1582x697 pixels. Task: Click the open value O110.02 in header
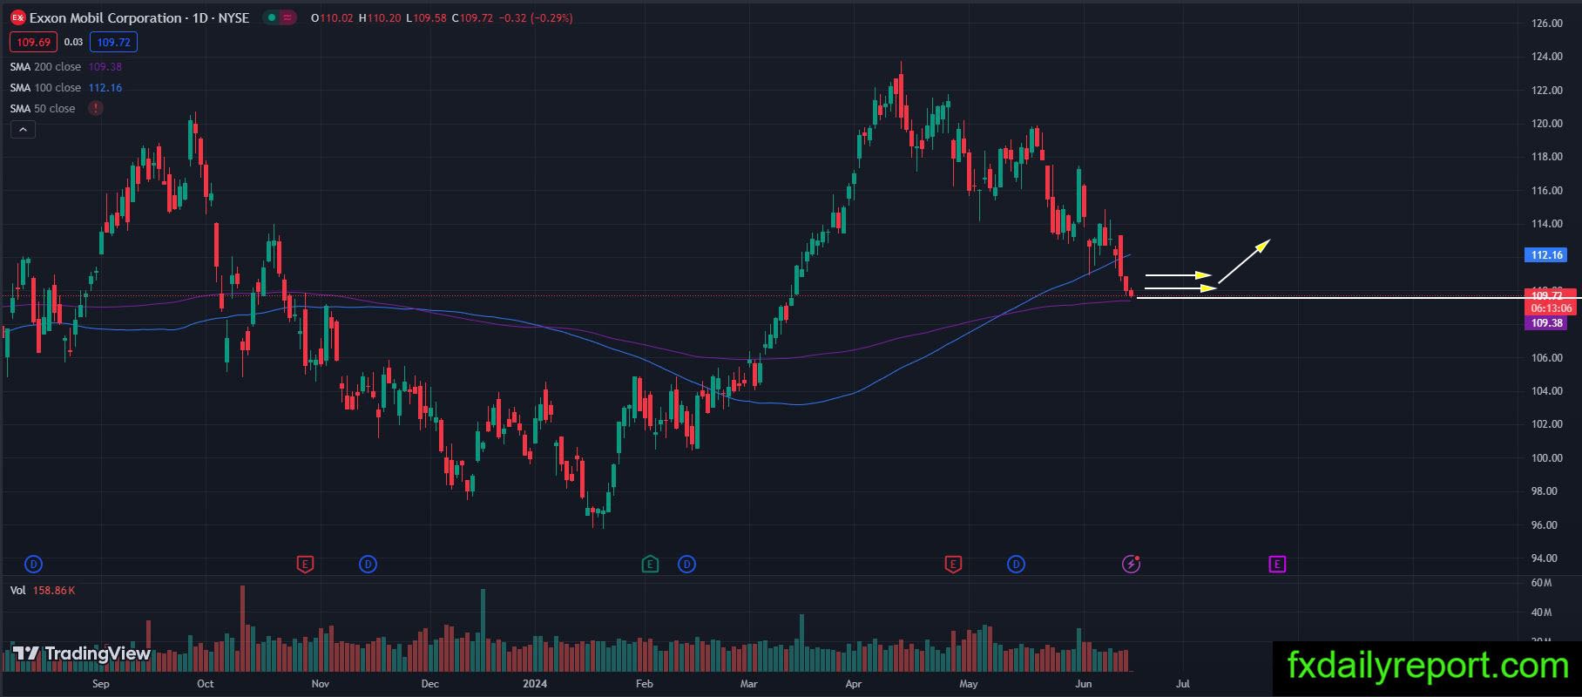pos(332,17)
